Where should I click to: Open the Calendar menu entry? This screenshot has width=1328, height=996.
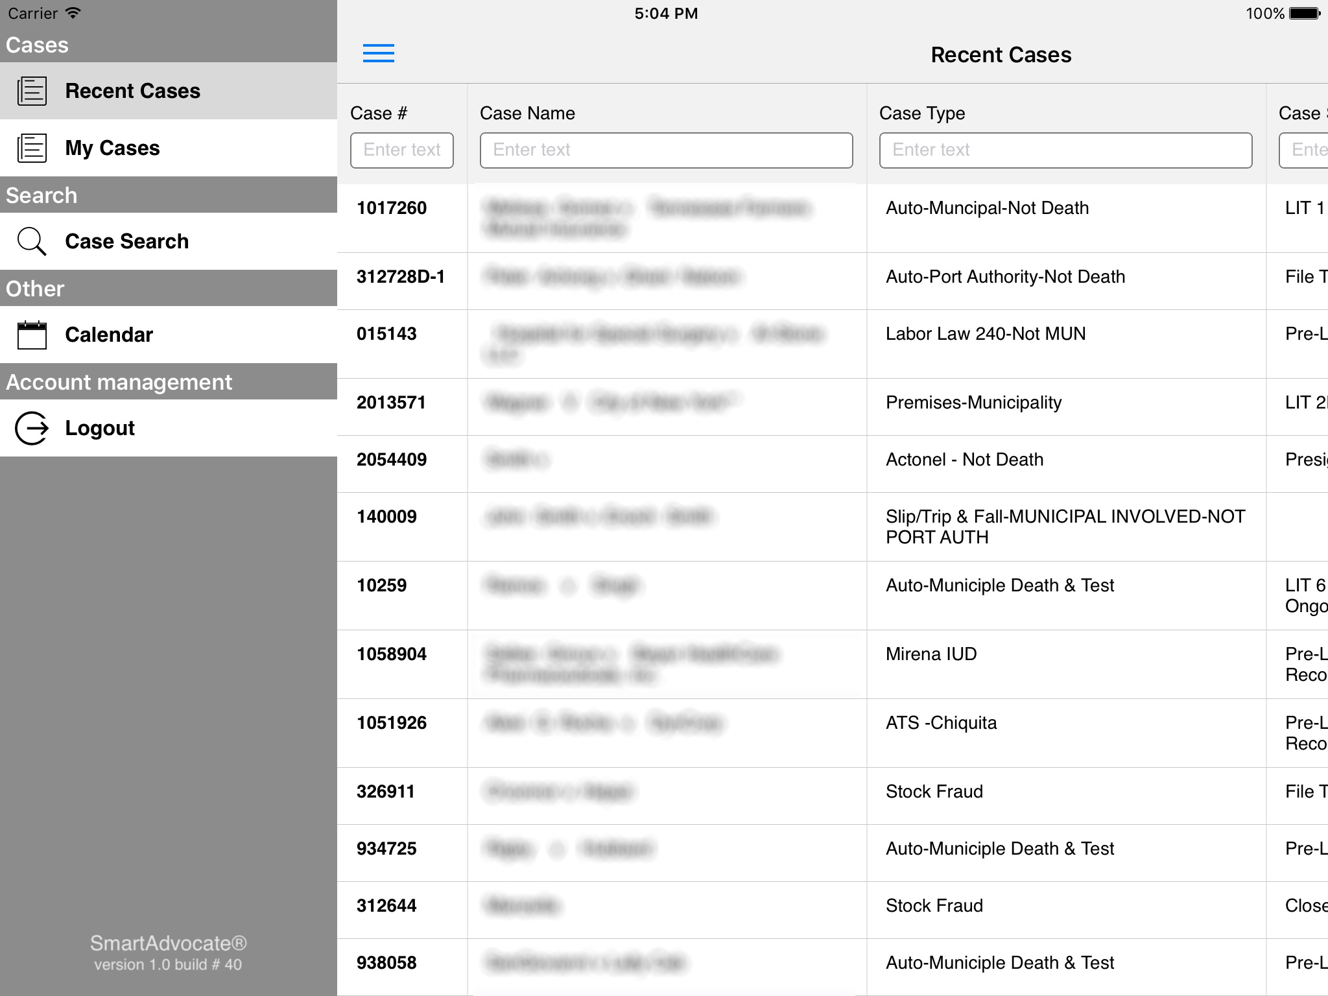169,335
